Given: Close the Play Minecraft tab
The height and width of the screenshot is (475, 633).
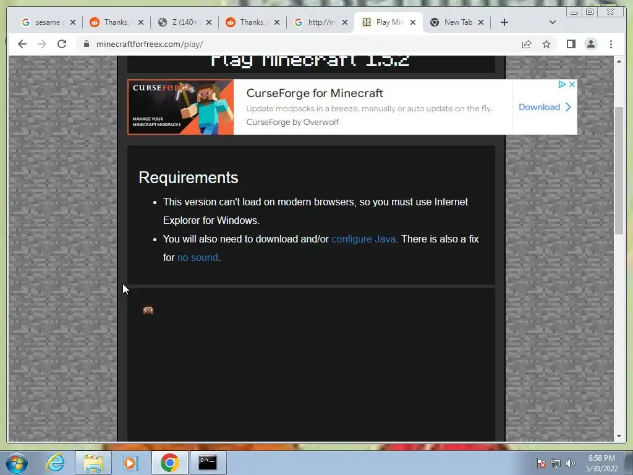Looking at the screenshot, I should click(x=412, y=23).
